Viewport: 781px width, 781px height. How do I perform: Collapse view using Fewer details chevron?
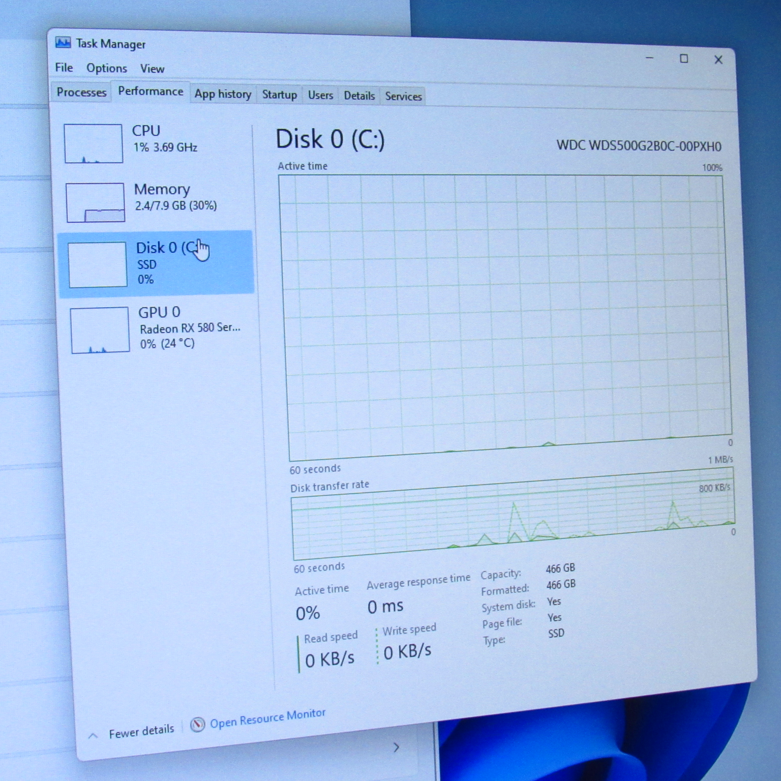(93, 735)
